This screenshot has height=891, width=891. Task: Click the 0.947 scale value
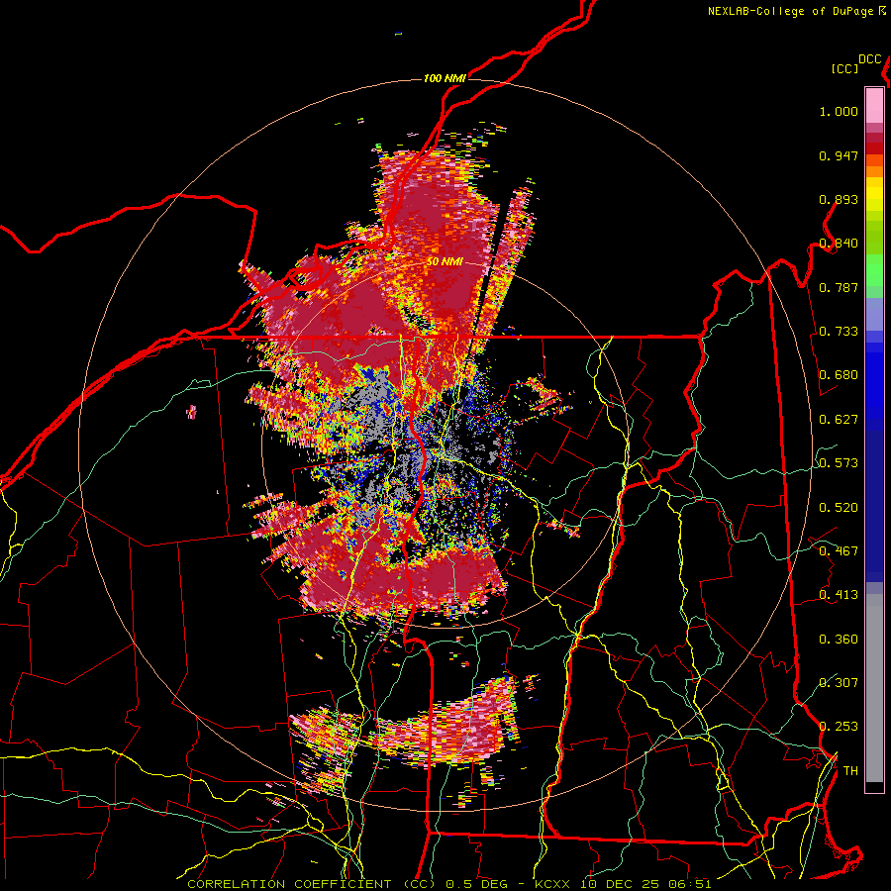(x=839, y=155)
